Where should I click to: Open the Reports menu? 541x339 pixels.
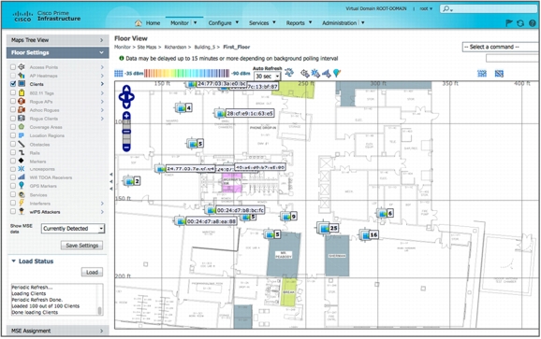click(299, 23)
